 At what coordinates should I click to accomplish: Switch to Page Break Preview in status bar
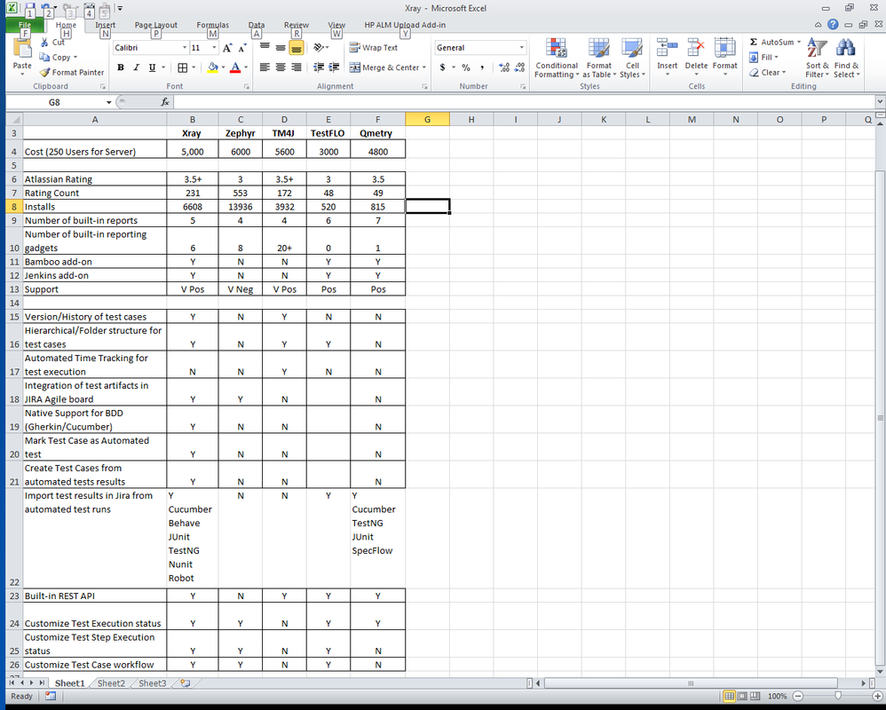(x=755, y=696)
